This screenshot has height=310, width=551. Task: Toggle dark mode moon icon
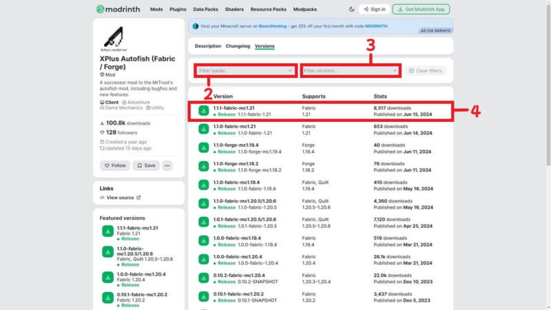tap(352, 10)
